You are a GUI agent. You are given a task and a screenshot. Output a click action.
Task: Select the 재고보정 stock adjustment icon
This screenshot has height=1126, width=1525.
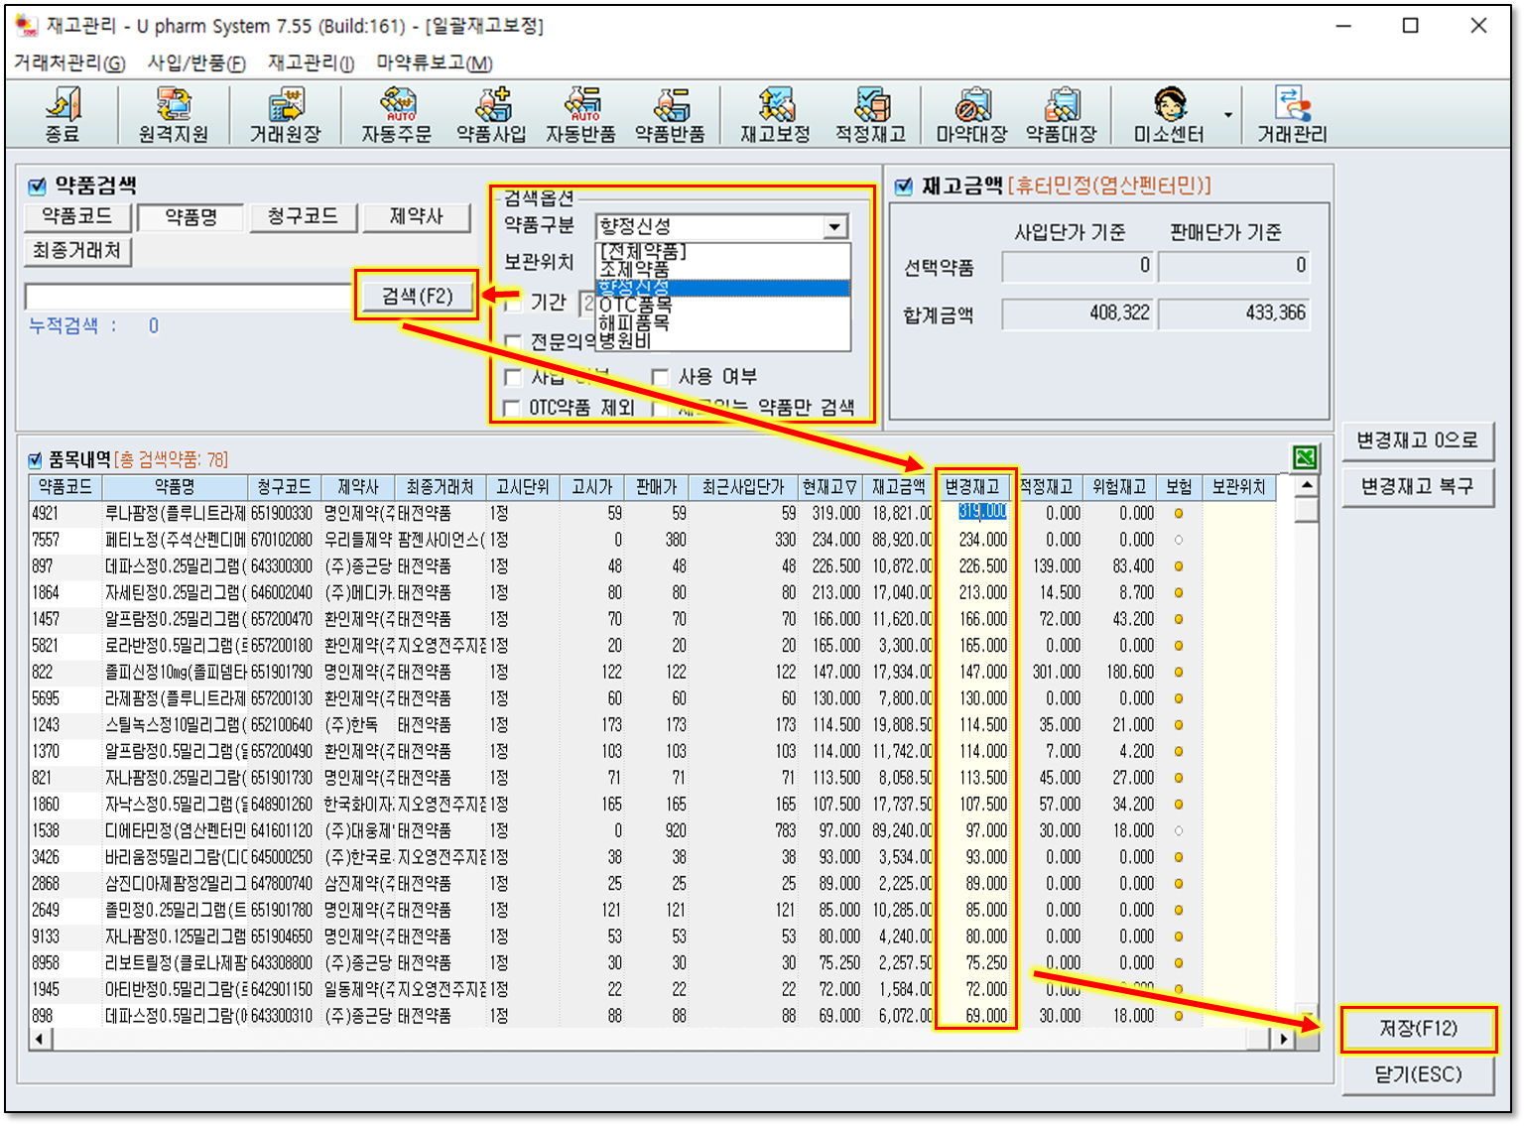tap(775, 113)
